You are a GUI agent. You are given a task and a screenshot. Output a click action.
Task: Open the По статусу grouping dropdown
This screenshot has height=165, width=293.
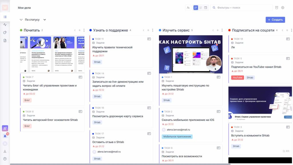[x=33, y=20]
